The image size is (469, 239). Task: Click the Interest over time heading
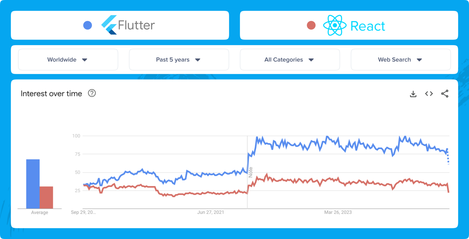coord(51,94)
